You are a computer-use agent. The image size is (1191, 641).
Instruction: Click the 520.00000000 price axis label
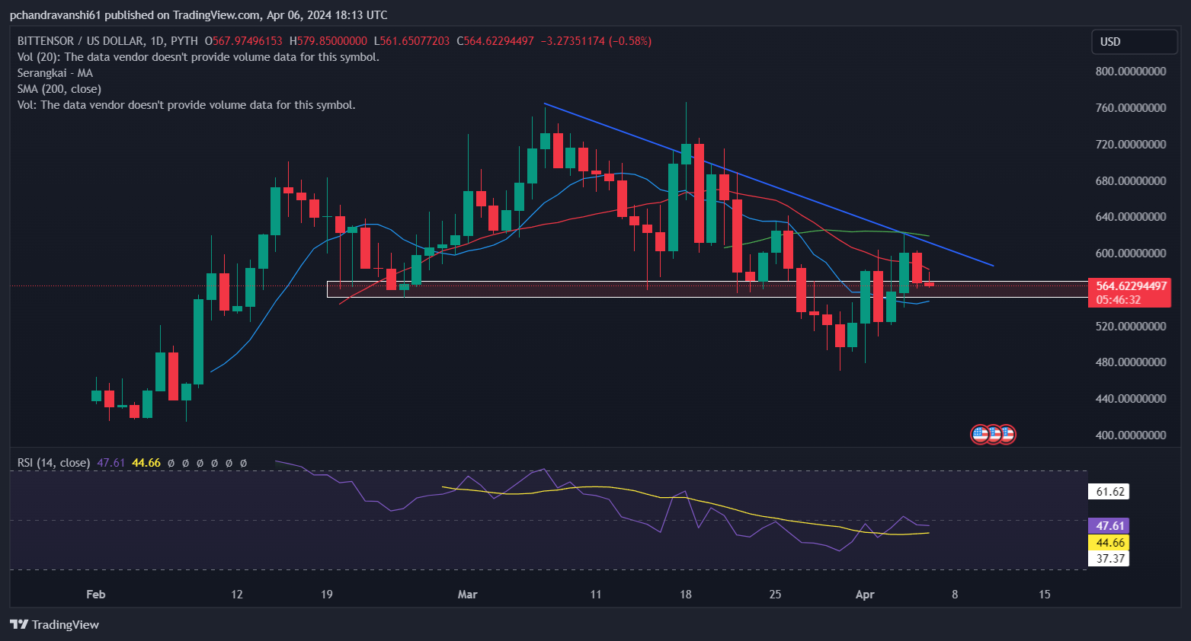pyautogui.click(x=1131, y=327)
